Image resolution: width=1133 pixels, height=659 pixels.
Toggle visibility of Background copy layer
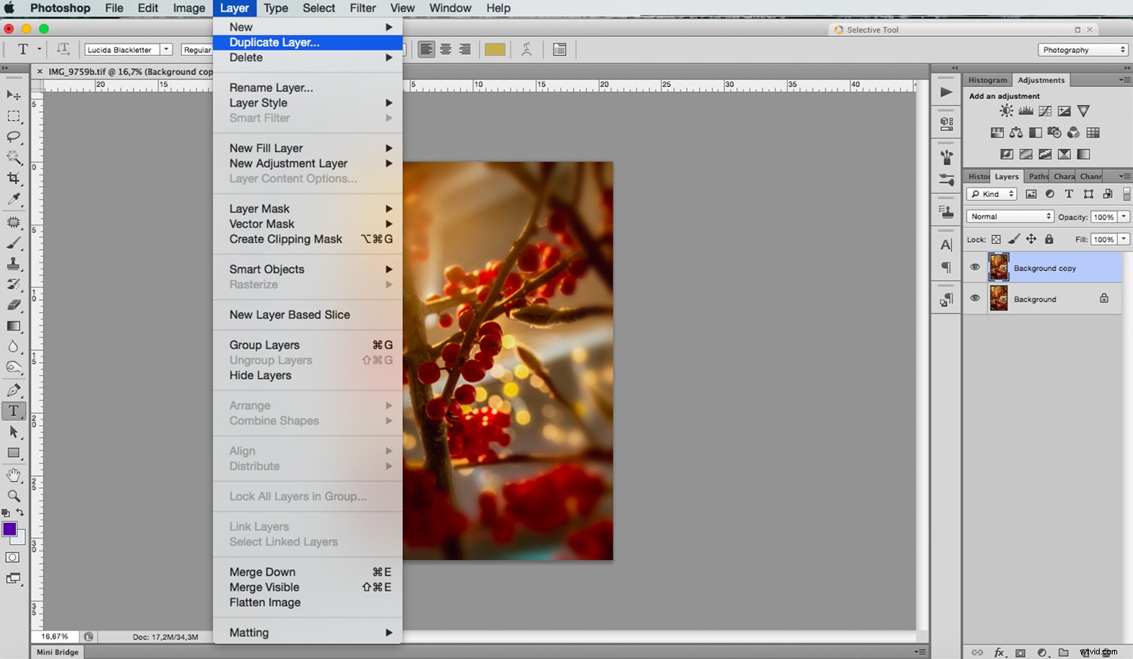coord(975,267)
